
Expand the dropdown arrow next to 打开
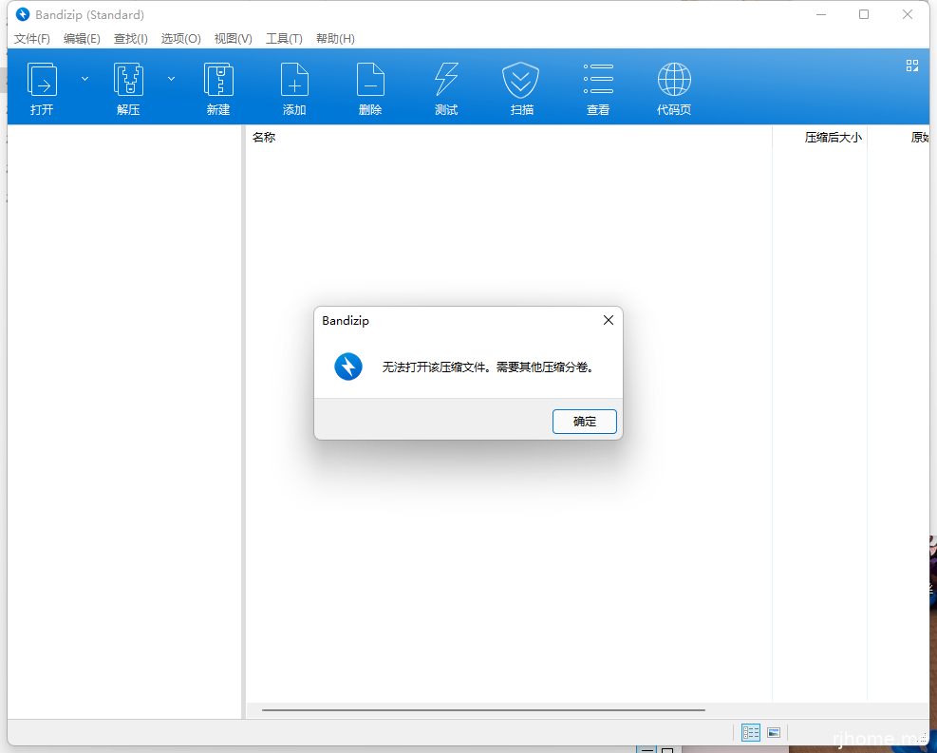[84, 79]
